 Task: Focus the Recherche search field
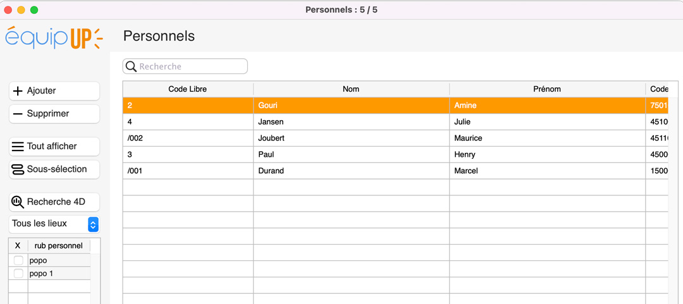(x=190, y=66)
